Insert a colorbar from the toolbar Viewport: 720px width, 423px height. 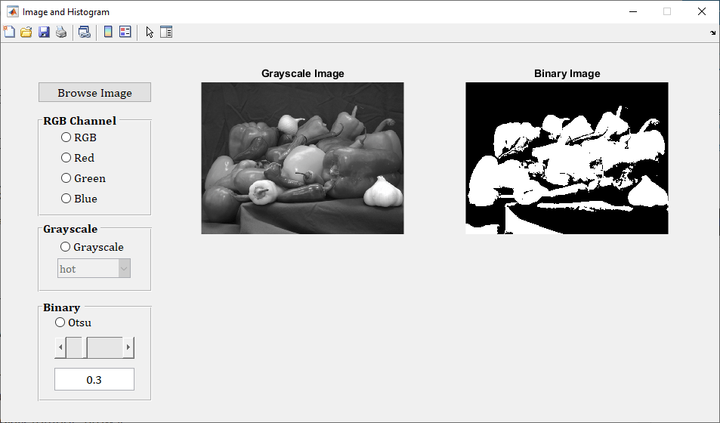point(108,32)
